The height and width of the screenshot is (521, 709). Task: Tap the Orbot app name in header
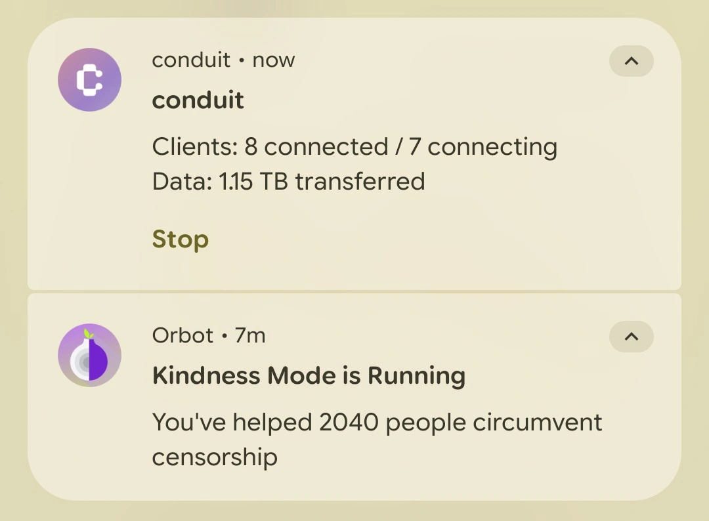tap(183, 336)
